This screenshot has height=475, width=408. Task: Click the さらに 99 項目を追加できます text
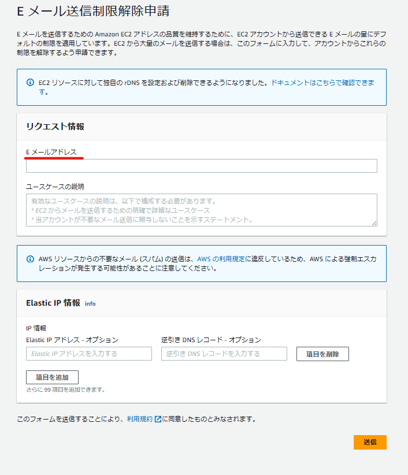pyautogui.click(x=65, y=389)
